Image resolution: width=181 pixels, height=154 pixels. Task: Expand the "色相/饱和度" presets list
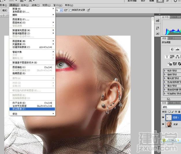coord(165,82)
